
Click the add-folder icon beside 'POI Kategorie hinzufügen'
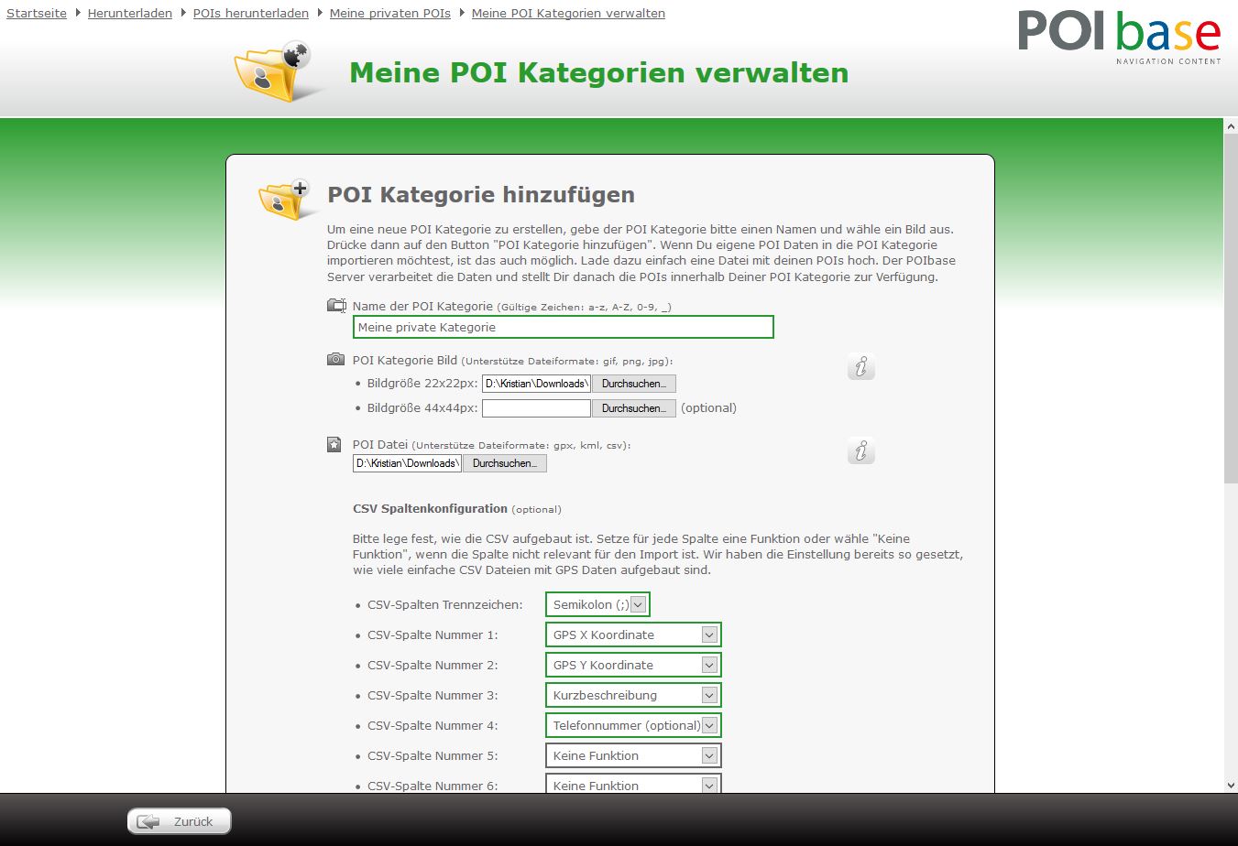tap(286, 199)
